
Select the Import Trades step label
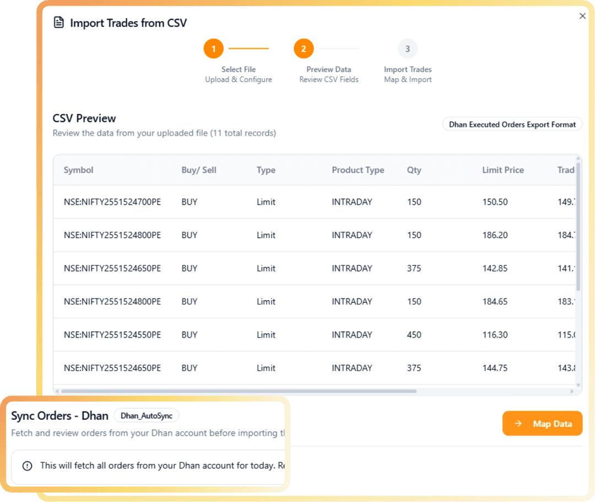point(408,69)
